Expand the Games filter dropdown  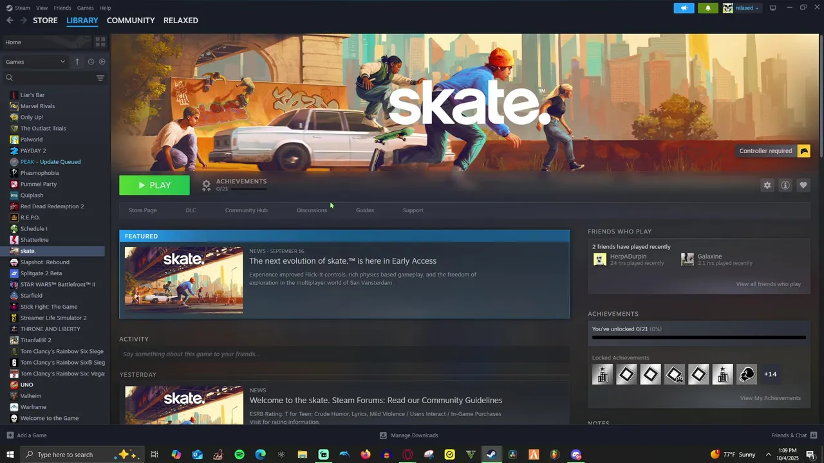click(35, 62)
